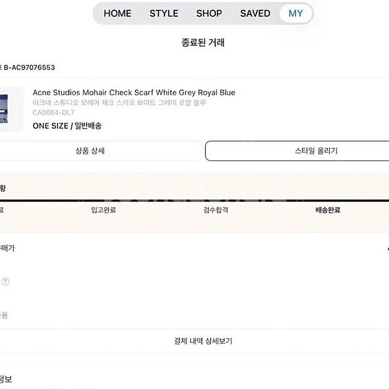389x389 pixels.
Task: Collapse the purchase price section arrow
Action: pyautogui.click(x=387, y=248)
